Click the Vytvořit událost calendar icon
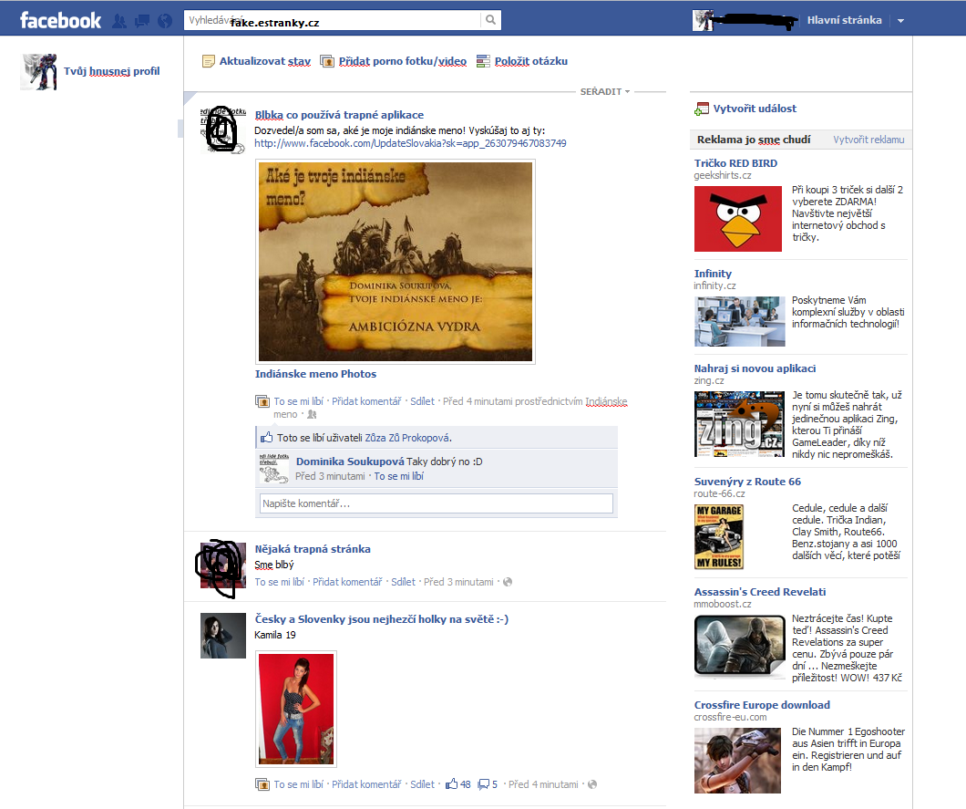The width and height of the screenshot is (966, 809). [701, 109]
